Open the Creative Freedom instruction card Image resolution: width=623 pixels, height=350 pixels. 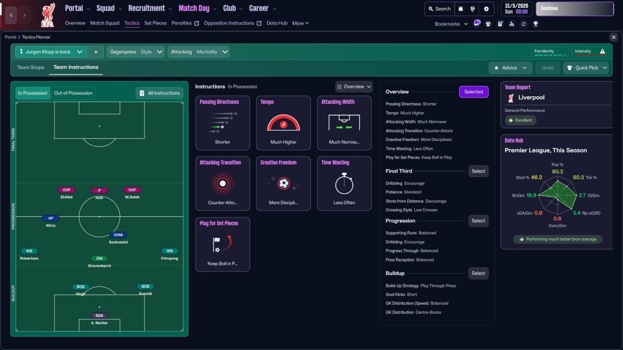point(283,183)
